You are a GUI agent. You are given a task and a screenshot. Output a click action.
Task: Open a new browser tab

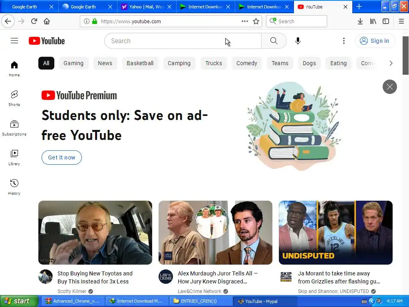coord(359,6)
